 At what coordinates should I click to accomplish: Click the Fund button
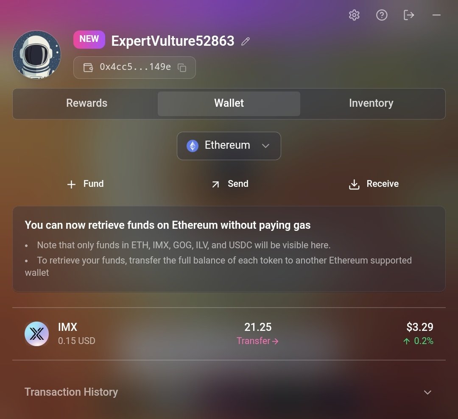85,184
